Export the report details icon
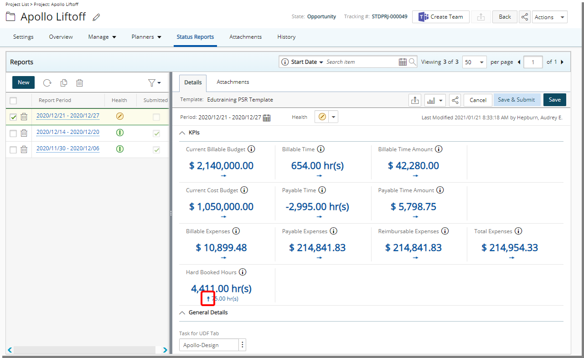Screen dimensions: 584x358 point(415,100)
